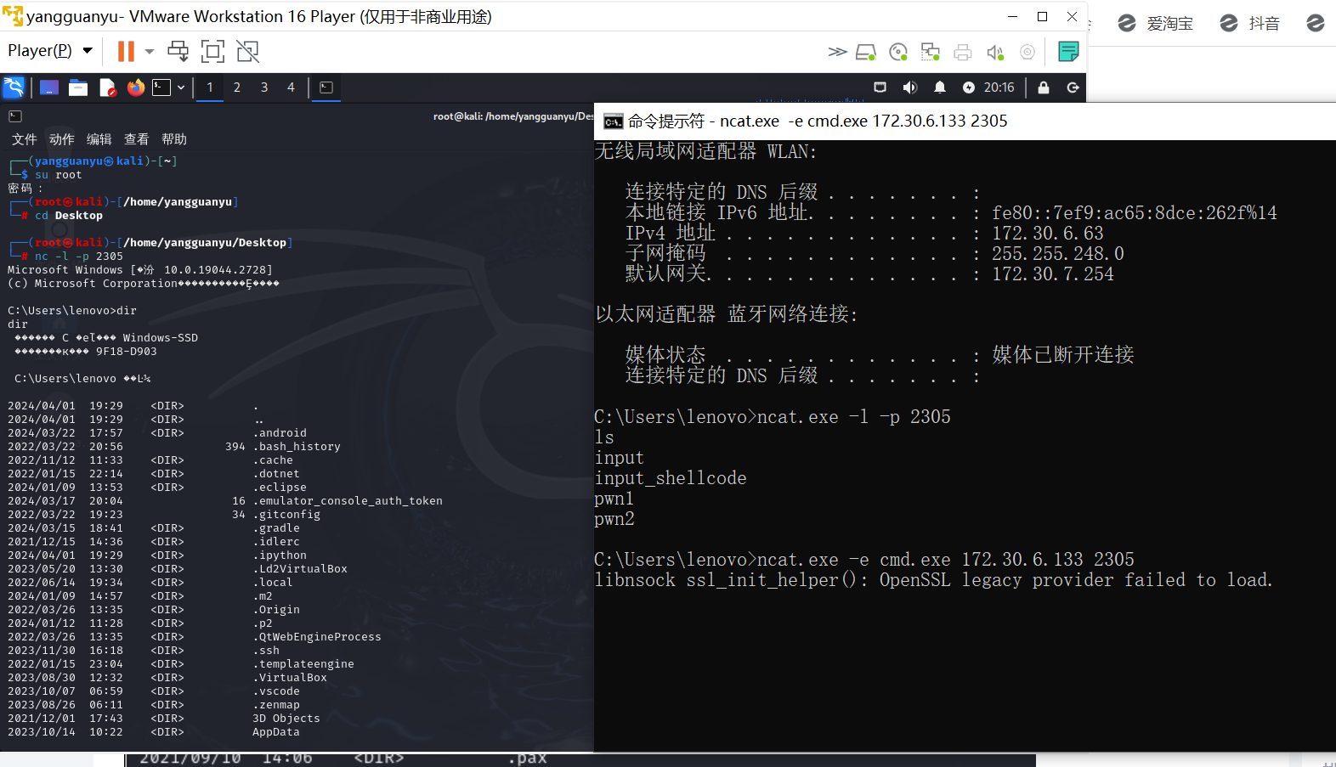
Task: Show desktop from the Kali panel
Action: pos(49,87)
